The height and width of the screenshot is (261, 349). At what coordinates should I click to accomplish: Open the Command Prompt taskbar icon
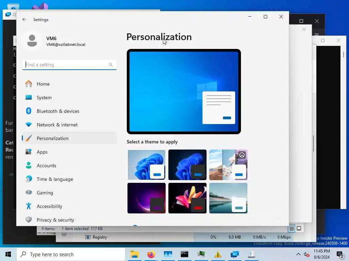click(x=184, y=254)
